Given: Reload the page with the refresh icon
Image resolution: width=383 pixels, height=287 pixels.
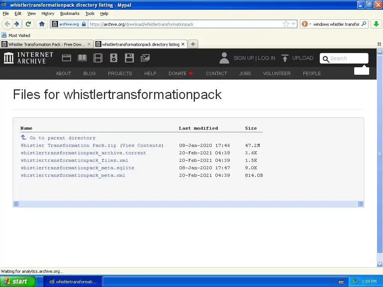Looking at the screenshot, I should point(28,24).
